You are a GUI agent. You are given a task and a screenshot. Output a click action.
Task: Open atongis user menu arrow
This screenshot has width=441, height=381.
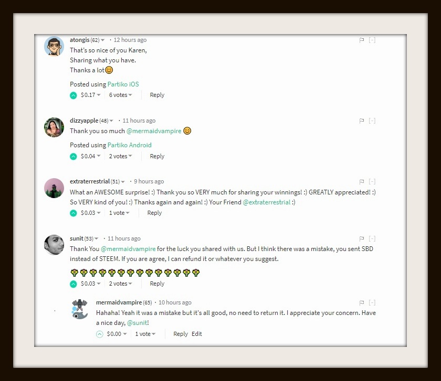pos(103,40)
